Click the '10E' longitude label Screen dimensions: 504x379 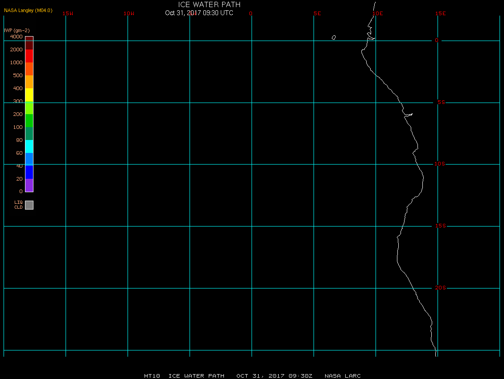[378, 13]
